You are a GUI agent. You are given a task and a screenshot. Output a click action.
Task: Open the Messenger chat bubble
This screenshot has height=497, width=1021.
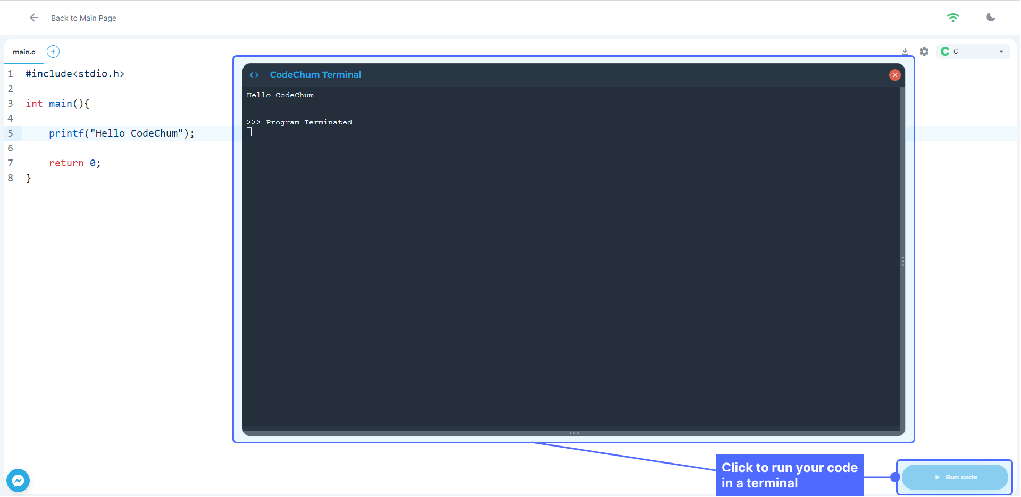(18, 481)
